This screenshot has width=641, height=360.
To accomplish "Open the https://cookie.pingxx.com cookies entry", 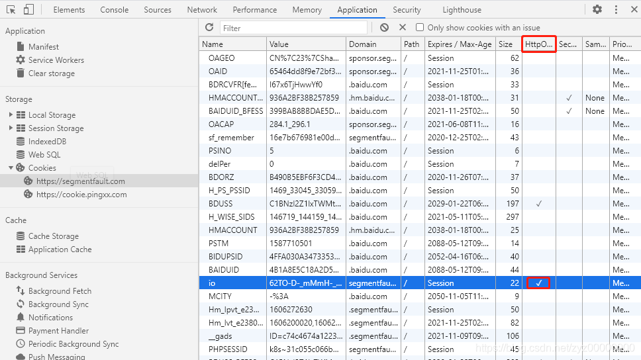I will 81,195.
